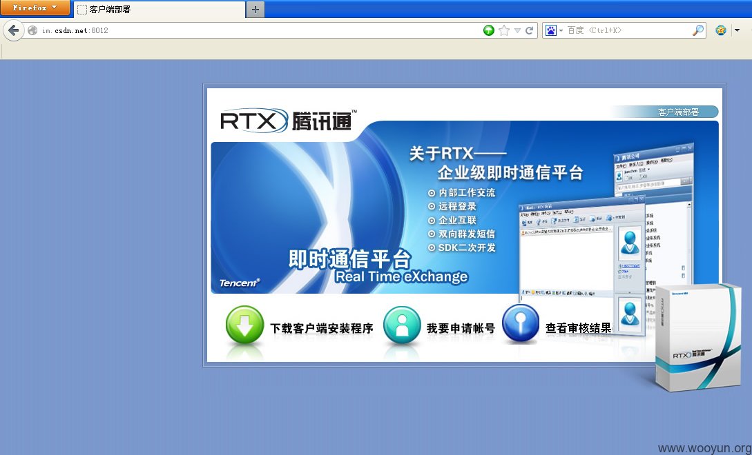Click the toolbar addon icon beside search box
The height and width of the screenshot is (455, 752).
[x=720, y=30]
